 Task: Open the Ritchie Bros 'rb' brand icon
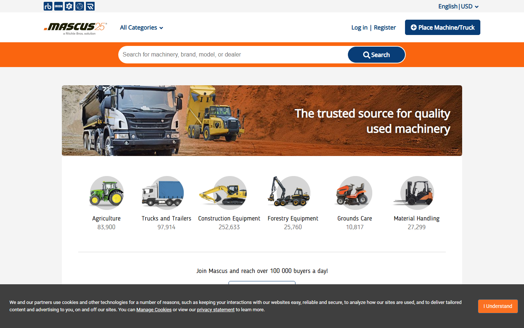[x=48, y=6]
